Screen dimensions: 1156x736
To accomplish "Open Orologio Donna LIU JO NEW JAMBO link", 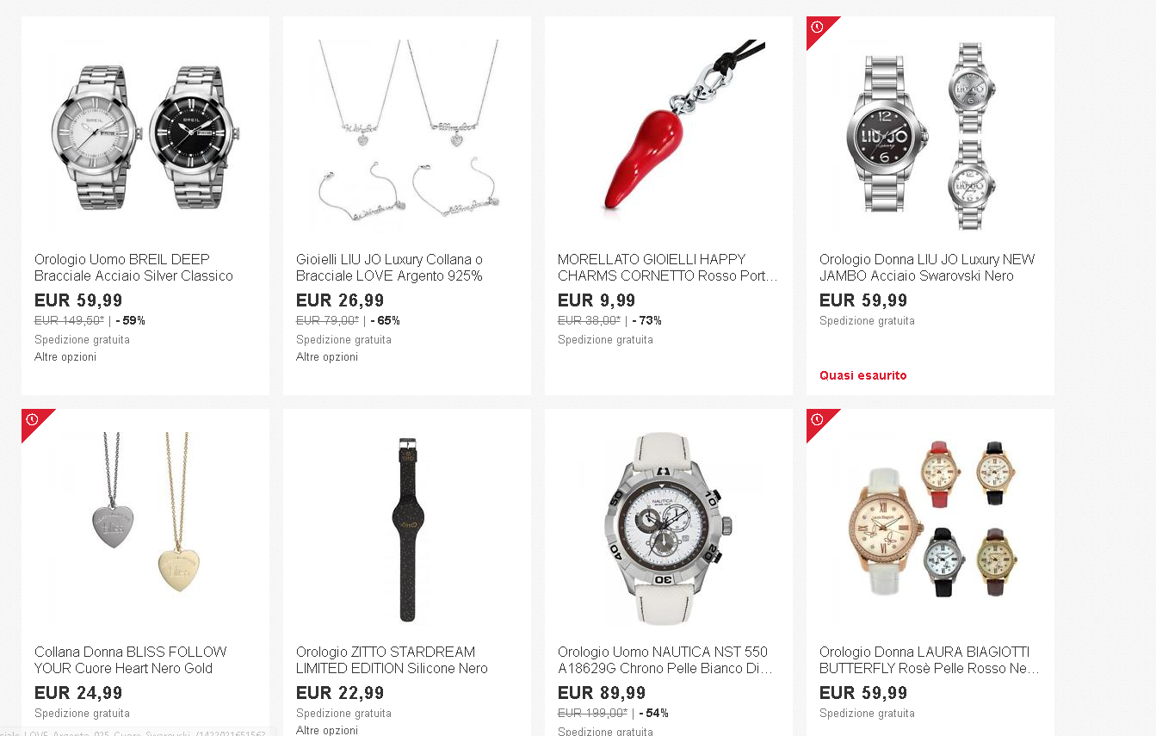I will click(927, 268).
